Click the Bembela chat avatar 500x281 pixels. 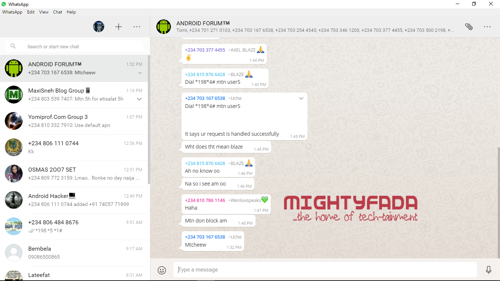coord(14,252)
